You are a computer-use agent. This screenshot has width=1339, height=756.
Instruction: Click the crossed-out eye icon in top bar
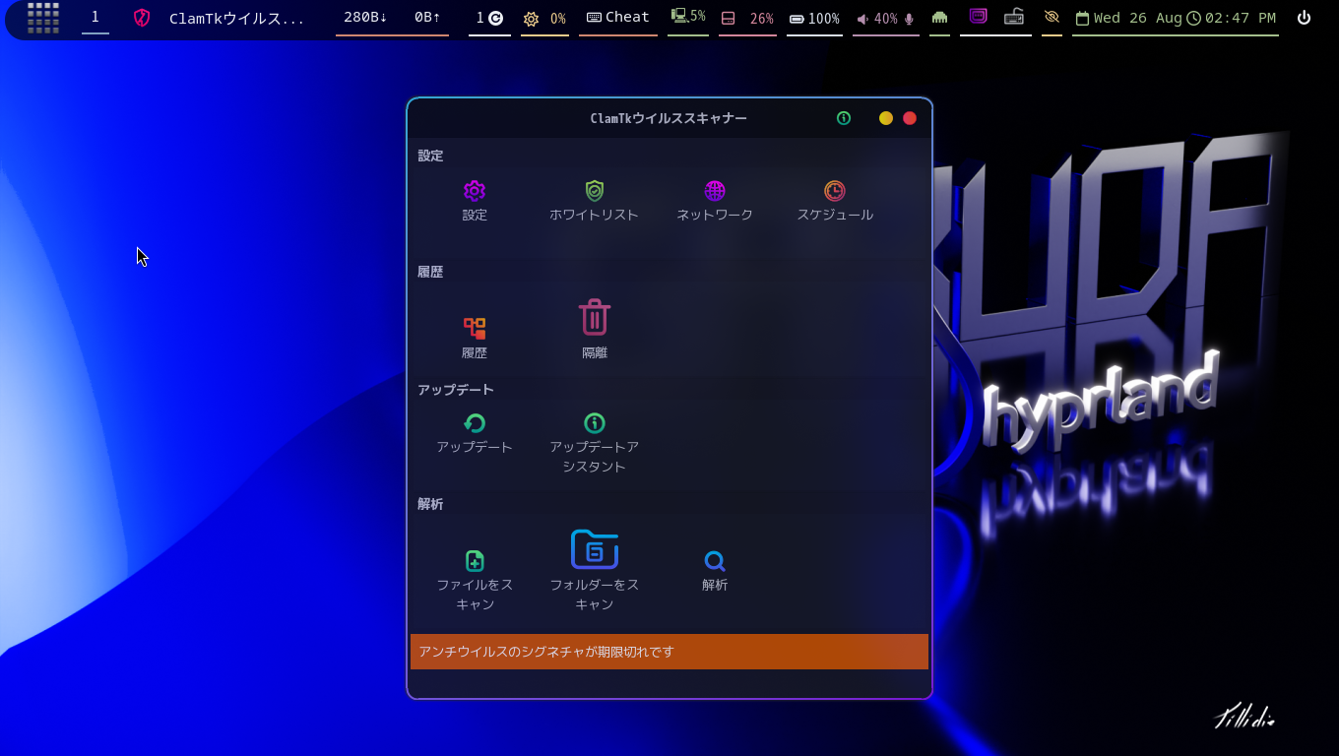click(x=1052, y=17)
